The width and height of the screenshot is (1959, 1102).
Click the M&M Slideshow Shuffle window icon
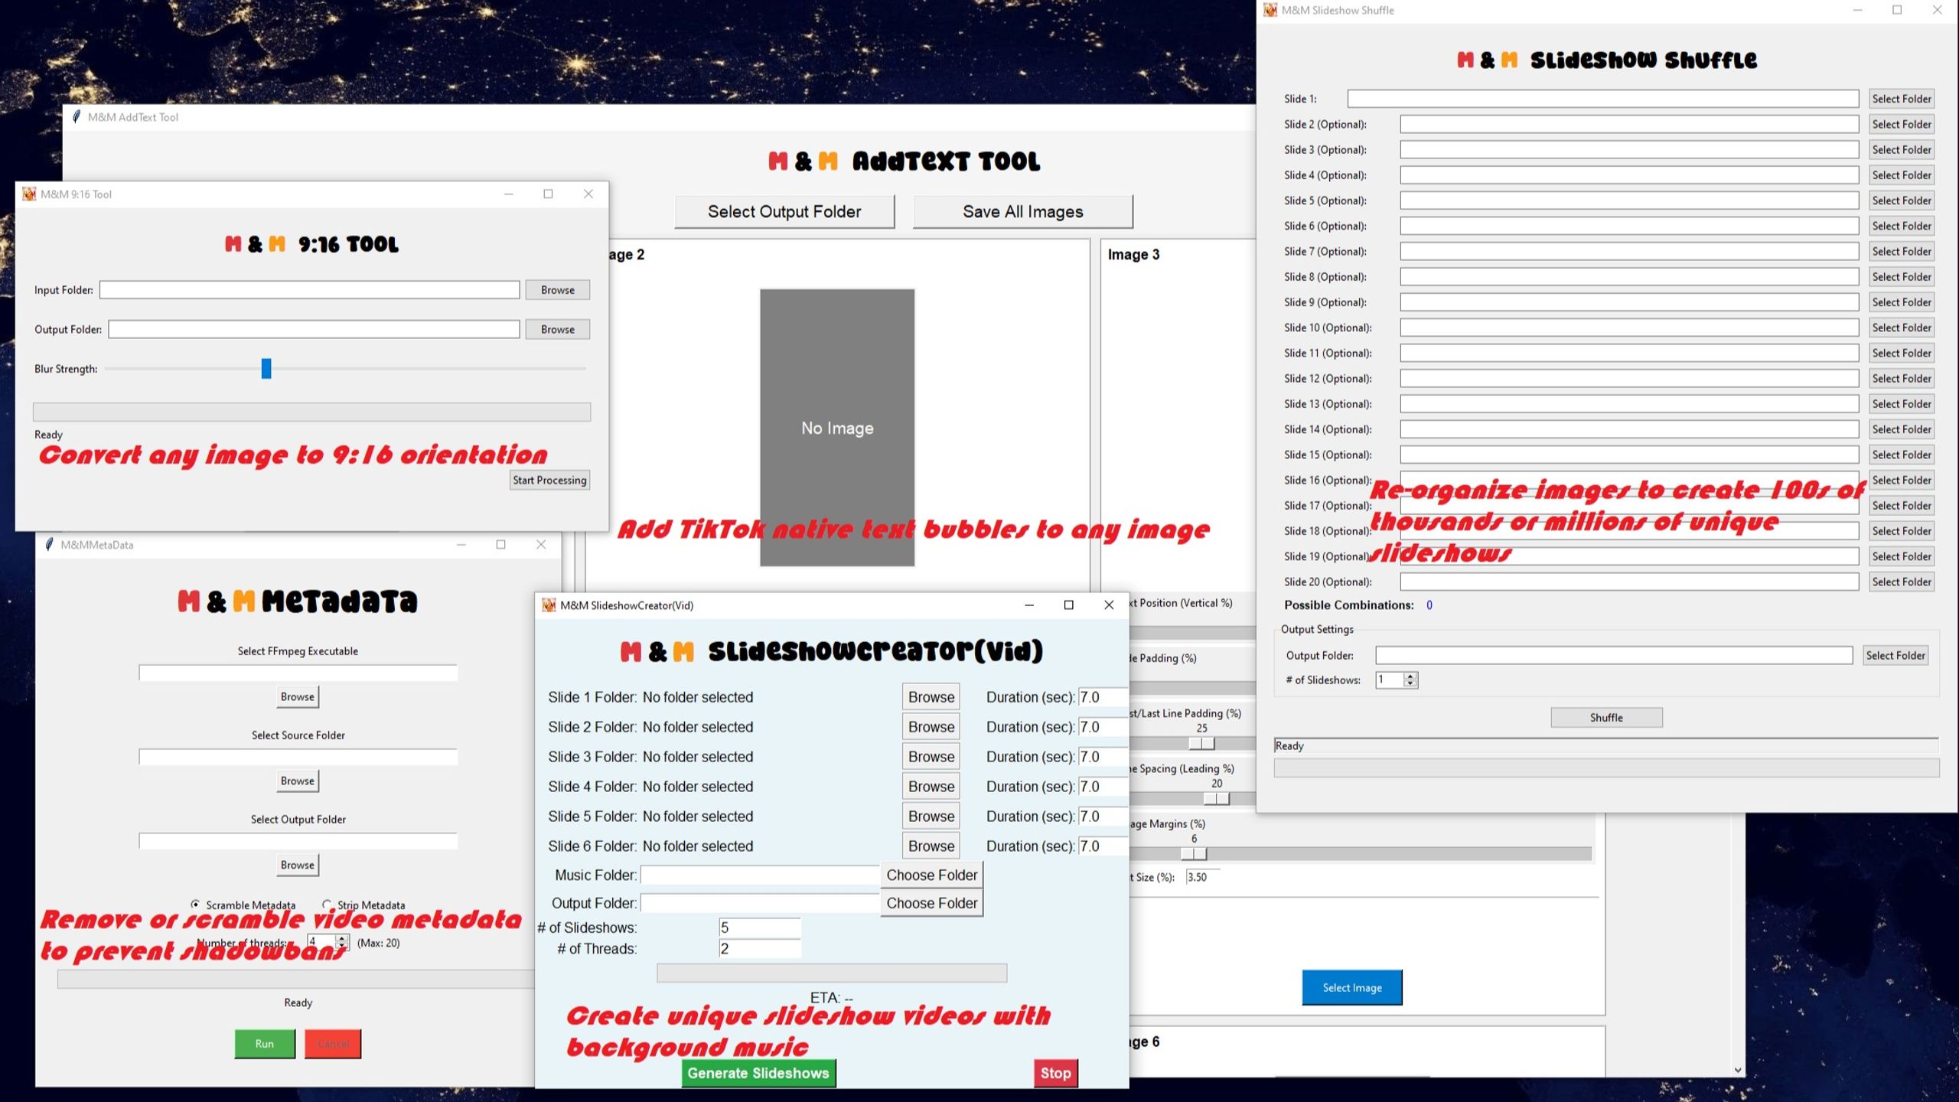click(1270, 10)
